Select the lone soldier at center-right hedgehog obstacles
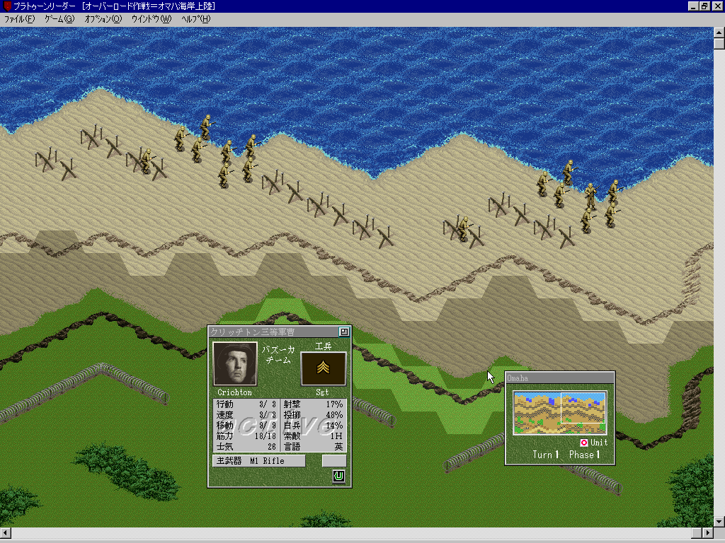725x543 pixels. click(463, 228)
